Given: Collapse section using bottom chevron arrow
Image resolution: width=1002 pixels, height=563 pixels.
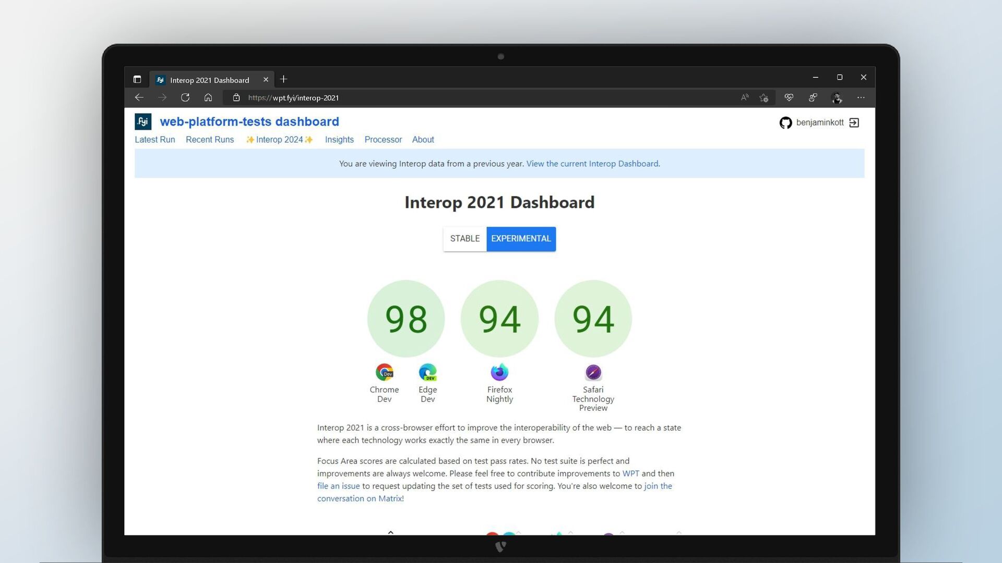Looking at the screenshot, I should 391,532.
